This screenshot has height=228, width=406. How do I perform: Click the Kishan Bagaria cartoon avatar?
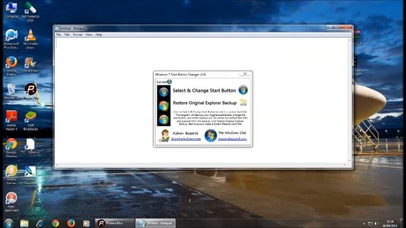point(164,136)
